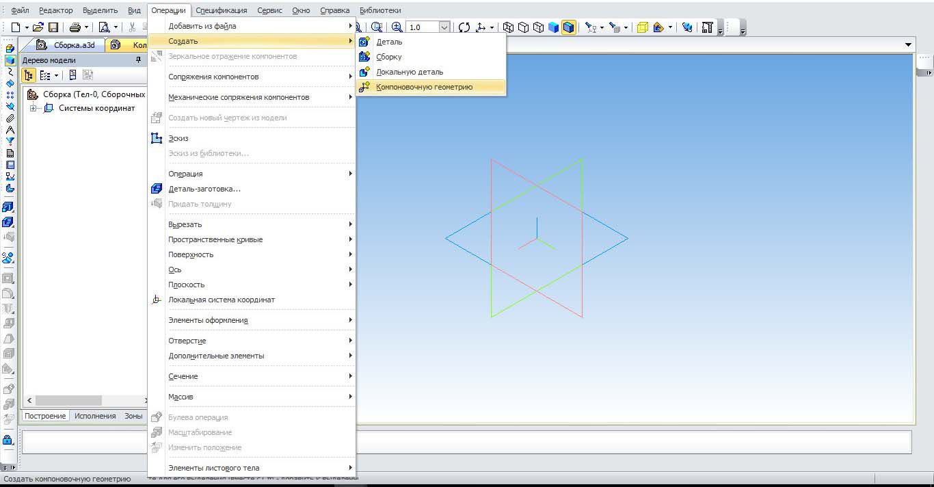The height and width of the screenshot is (487, 934).
Task: Choose Деталь in the Создать submenu
Action: point(431,42)
